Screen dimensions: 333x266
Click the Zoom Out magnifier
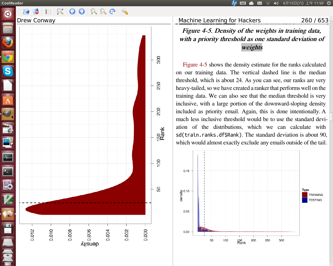pos(103,11)
